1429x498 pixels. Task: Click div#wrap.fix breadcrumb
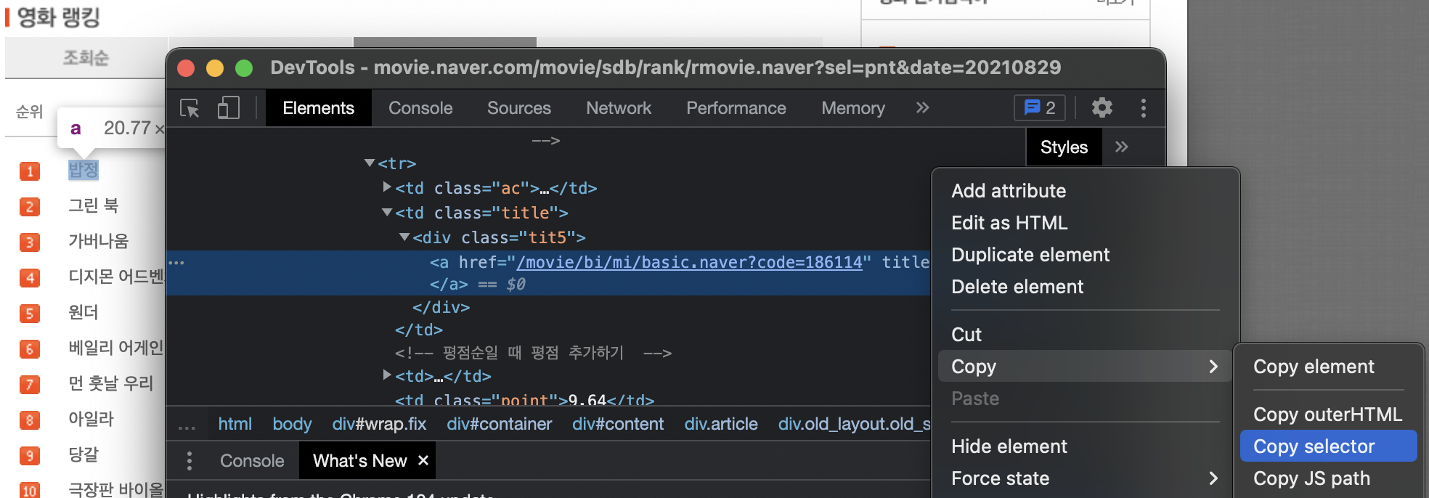(379, 424)
